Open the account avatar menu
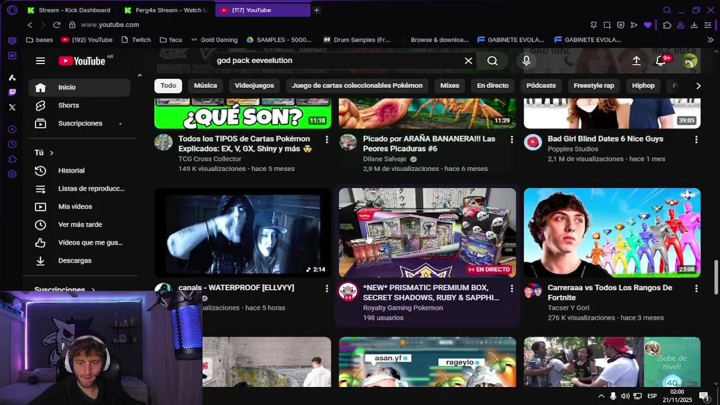The height and width of the screenshot is (405, 720). click(690, 61)
